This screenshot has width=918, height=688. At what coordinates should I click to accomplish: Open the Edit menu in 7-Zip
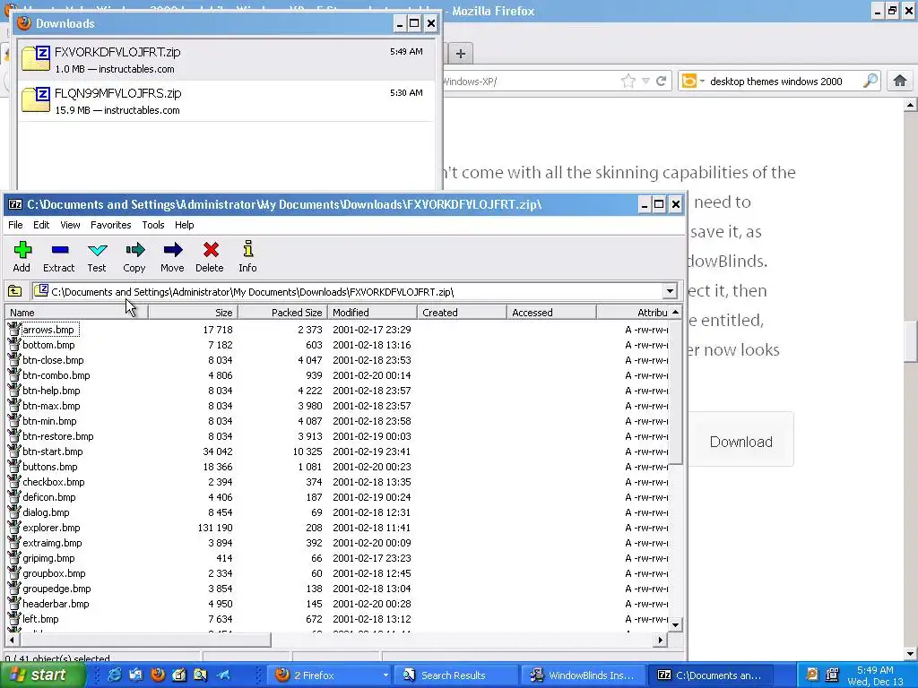[41, 225]
